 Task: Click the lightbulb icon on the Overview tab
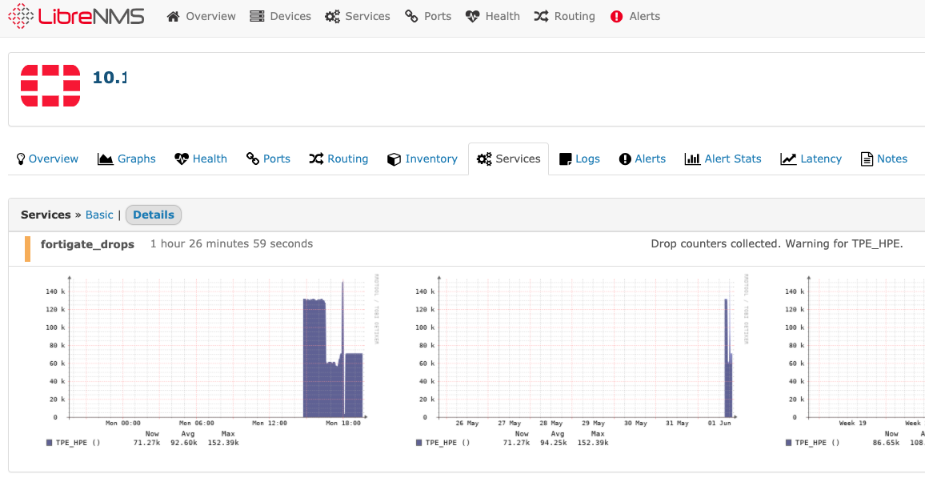21,159
